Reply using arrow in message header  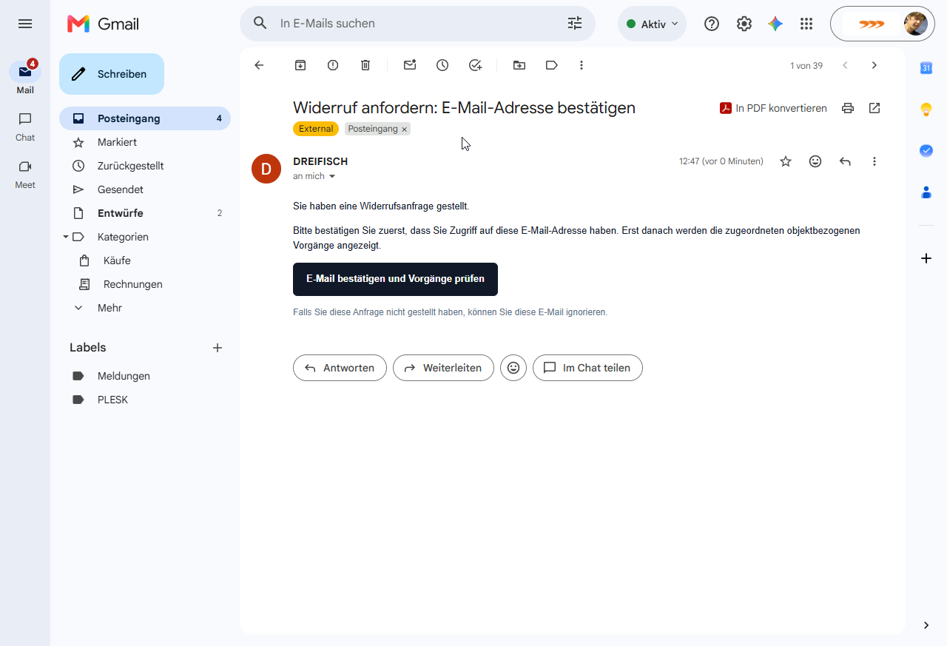tap(845, 161)
